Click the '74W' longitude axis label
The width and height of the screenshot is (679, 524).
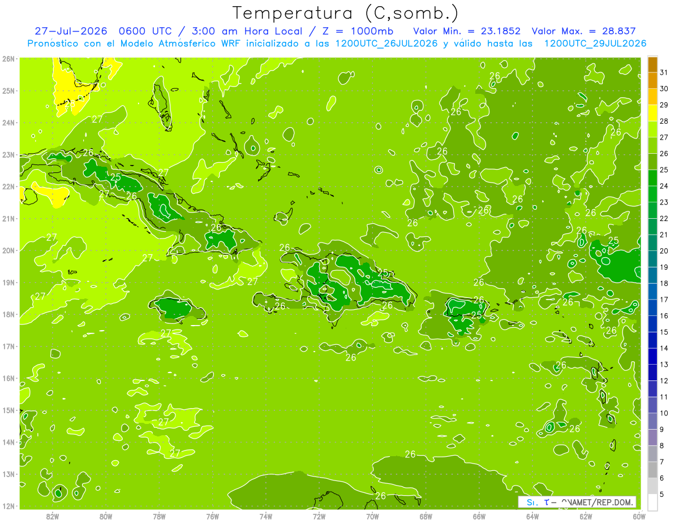pos(265,516)
